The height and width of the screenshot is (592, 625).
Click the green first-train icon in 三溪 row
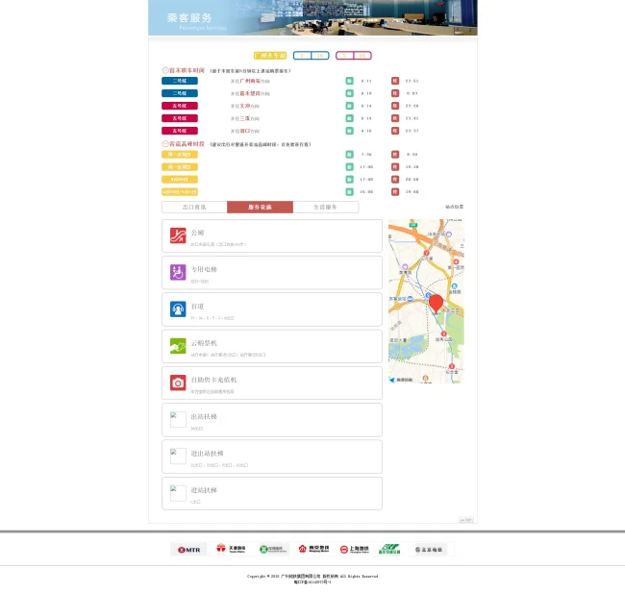coord(349,118)
